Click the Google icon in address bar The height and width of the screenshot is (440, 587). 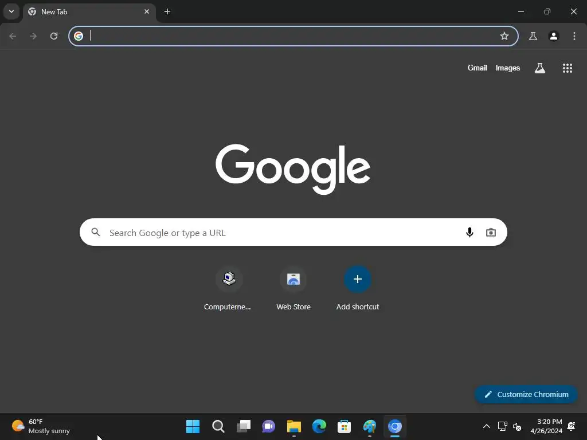pyautogui.click(x=78, y=36)
